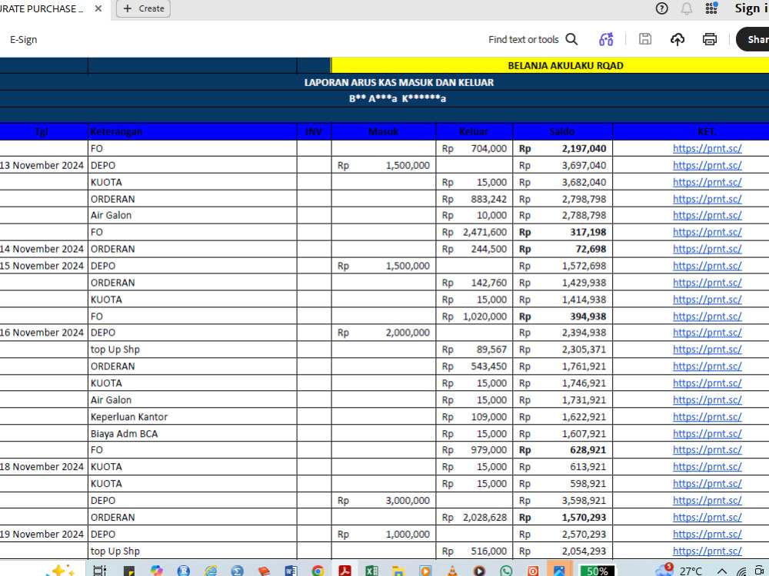Switch to Adobe Acrobat on the taskbar
The width and height of the screenshot is (769, 576).
[x=345, y=570]
